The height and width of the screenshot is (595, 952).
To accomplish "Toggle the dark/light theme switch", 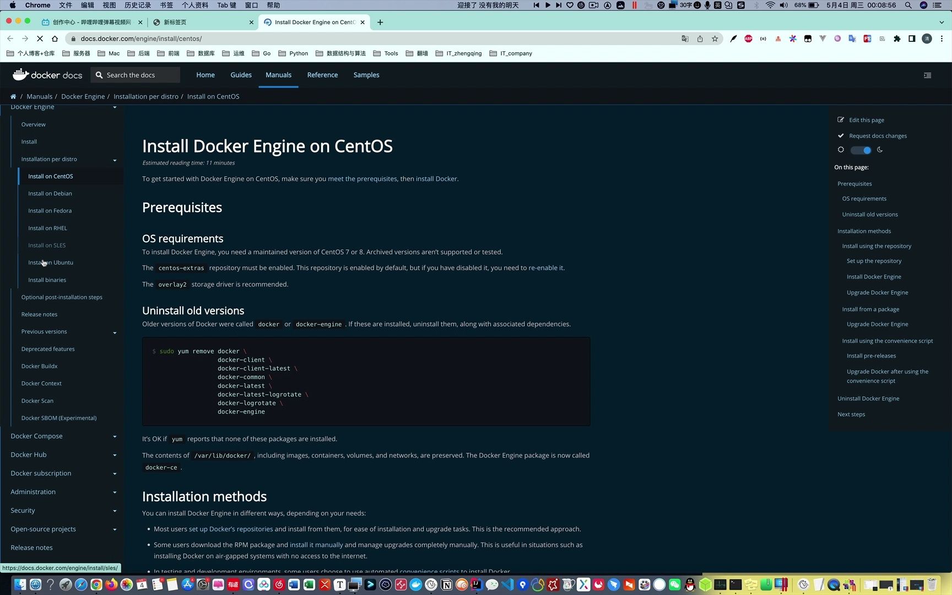I will point(861,150).
